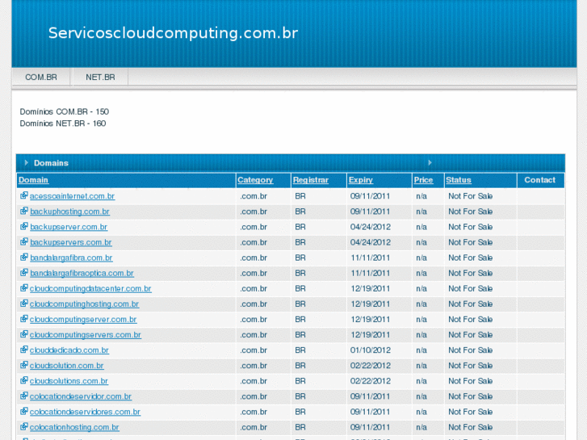Click Not For Sale status of colocationhosting.com.br

[470, 427]
